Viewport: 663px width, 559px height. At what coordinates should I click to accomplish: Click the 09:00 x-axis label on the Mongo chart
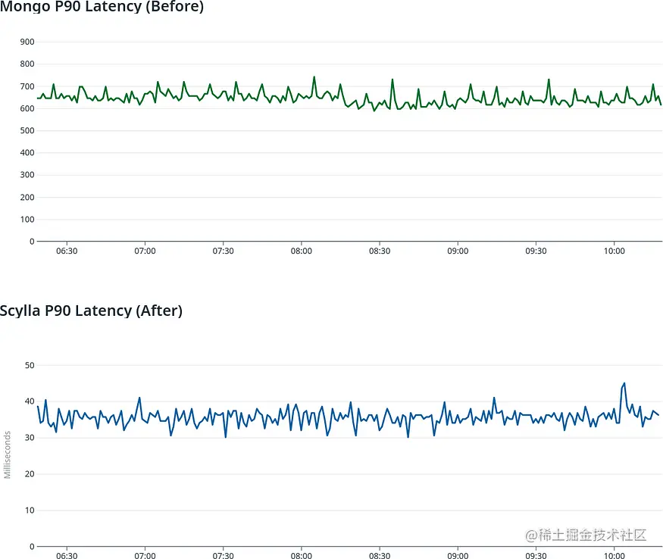(458, 251)
